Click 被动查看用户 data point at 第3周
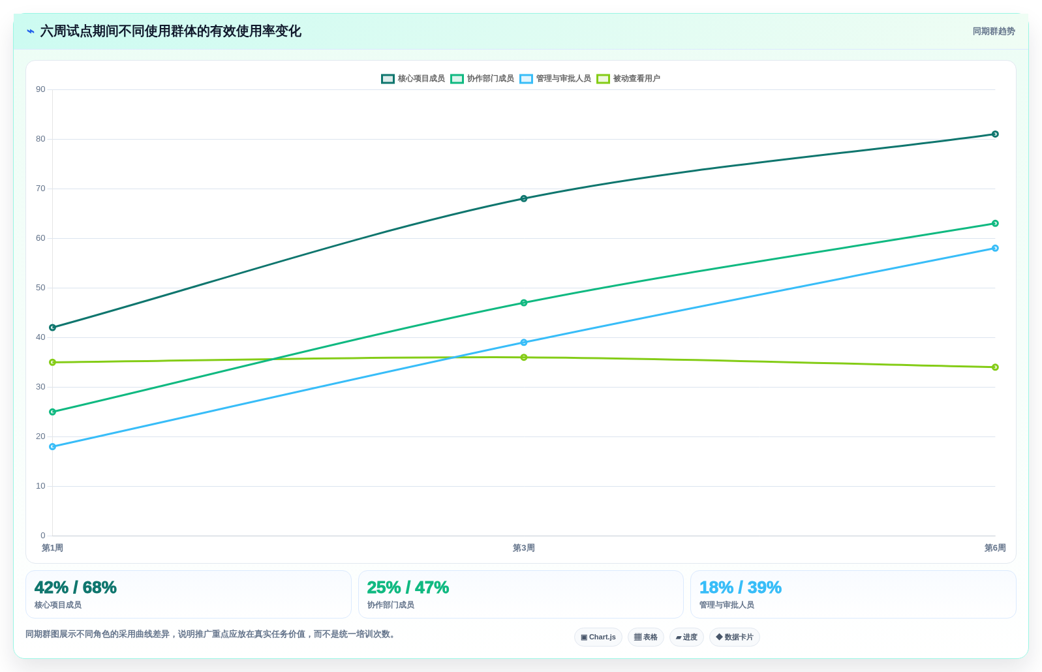Screen dimensions: 1042x672 [524, 358]
